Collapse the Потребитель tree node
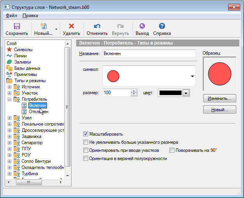The height and width of the screenshot is (198, 244). pos(9,99)
